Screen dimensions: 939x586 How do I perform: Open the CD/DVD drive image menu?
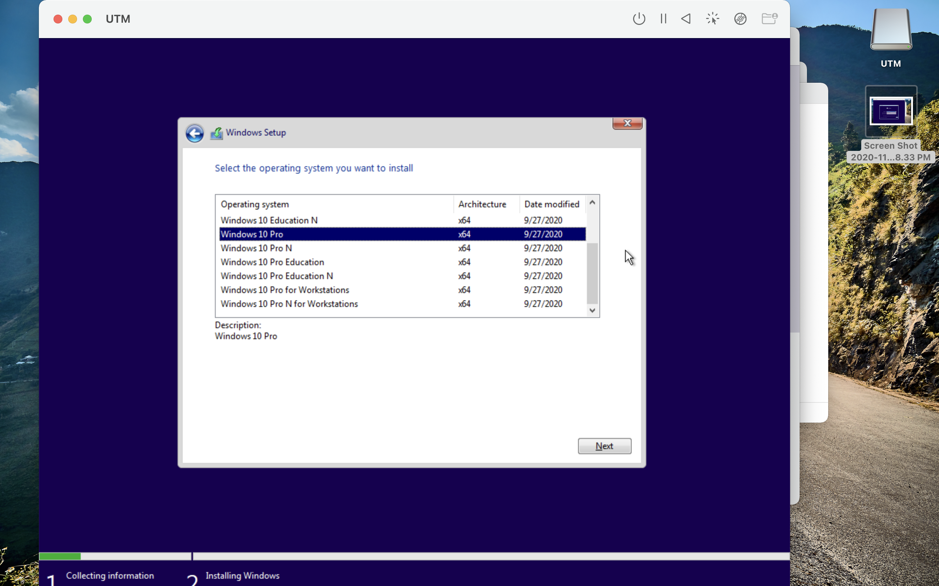[740, 19]
